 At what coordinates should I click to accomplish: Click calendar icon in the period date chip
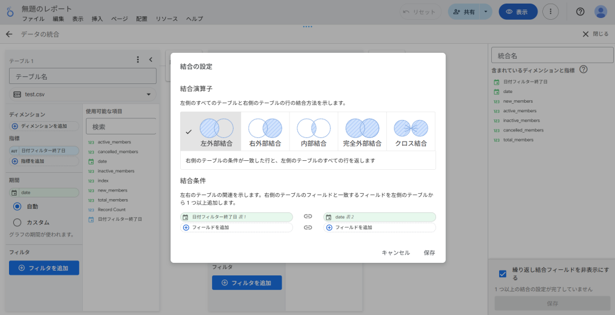point(14,193)
